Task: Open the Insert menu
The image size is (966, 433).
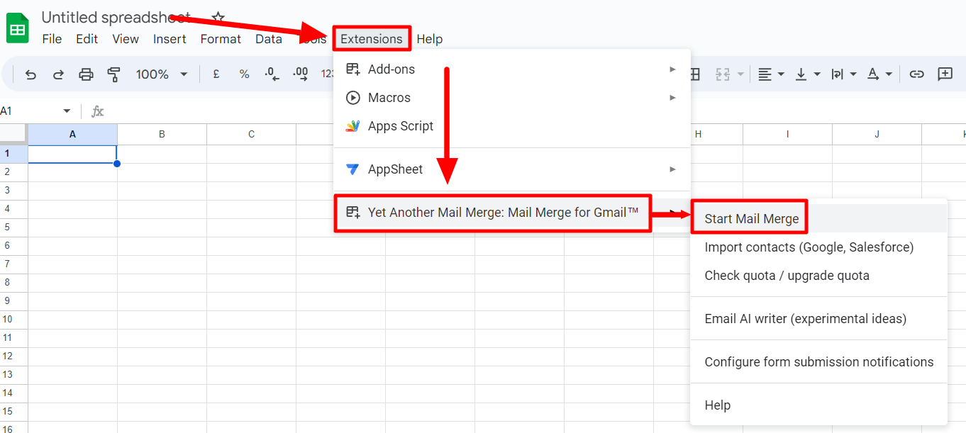Action: tap(170, 39)
